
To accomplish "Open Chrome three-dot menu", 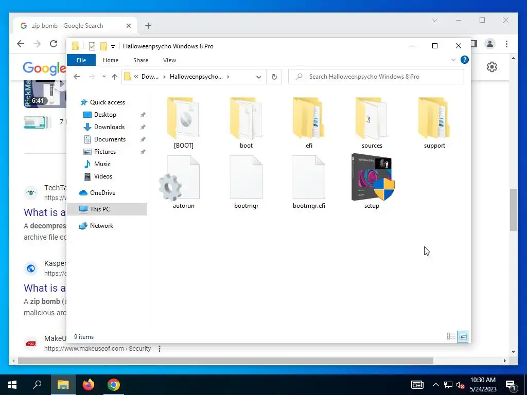I will coord(506,44).
